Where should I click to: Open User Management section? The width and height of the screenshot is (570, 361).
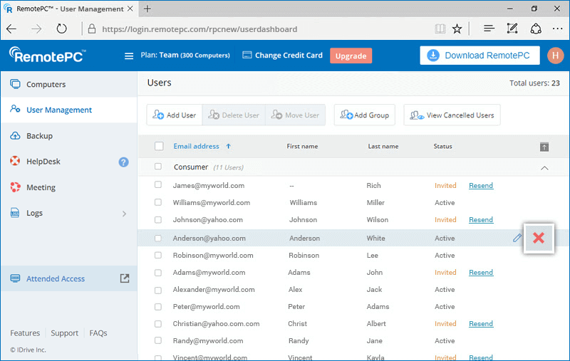[x=68, y=110]
